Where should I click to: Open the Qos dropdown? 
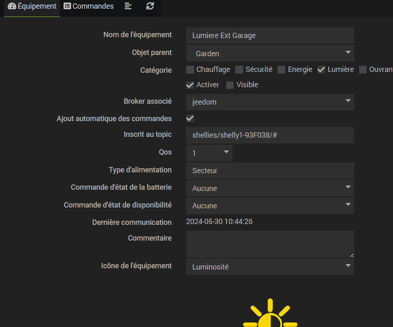(209, 153)
